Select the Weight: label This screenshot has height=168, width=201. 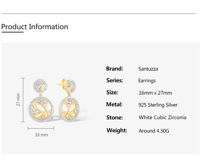(117, 131)
